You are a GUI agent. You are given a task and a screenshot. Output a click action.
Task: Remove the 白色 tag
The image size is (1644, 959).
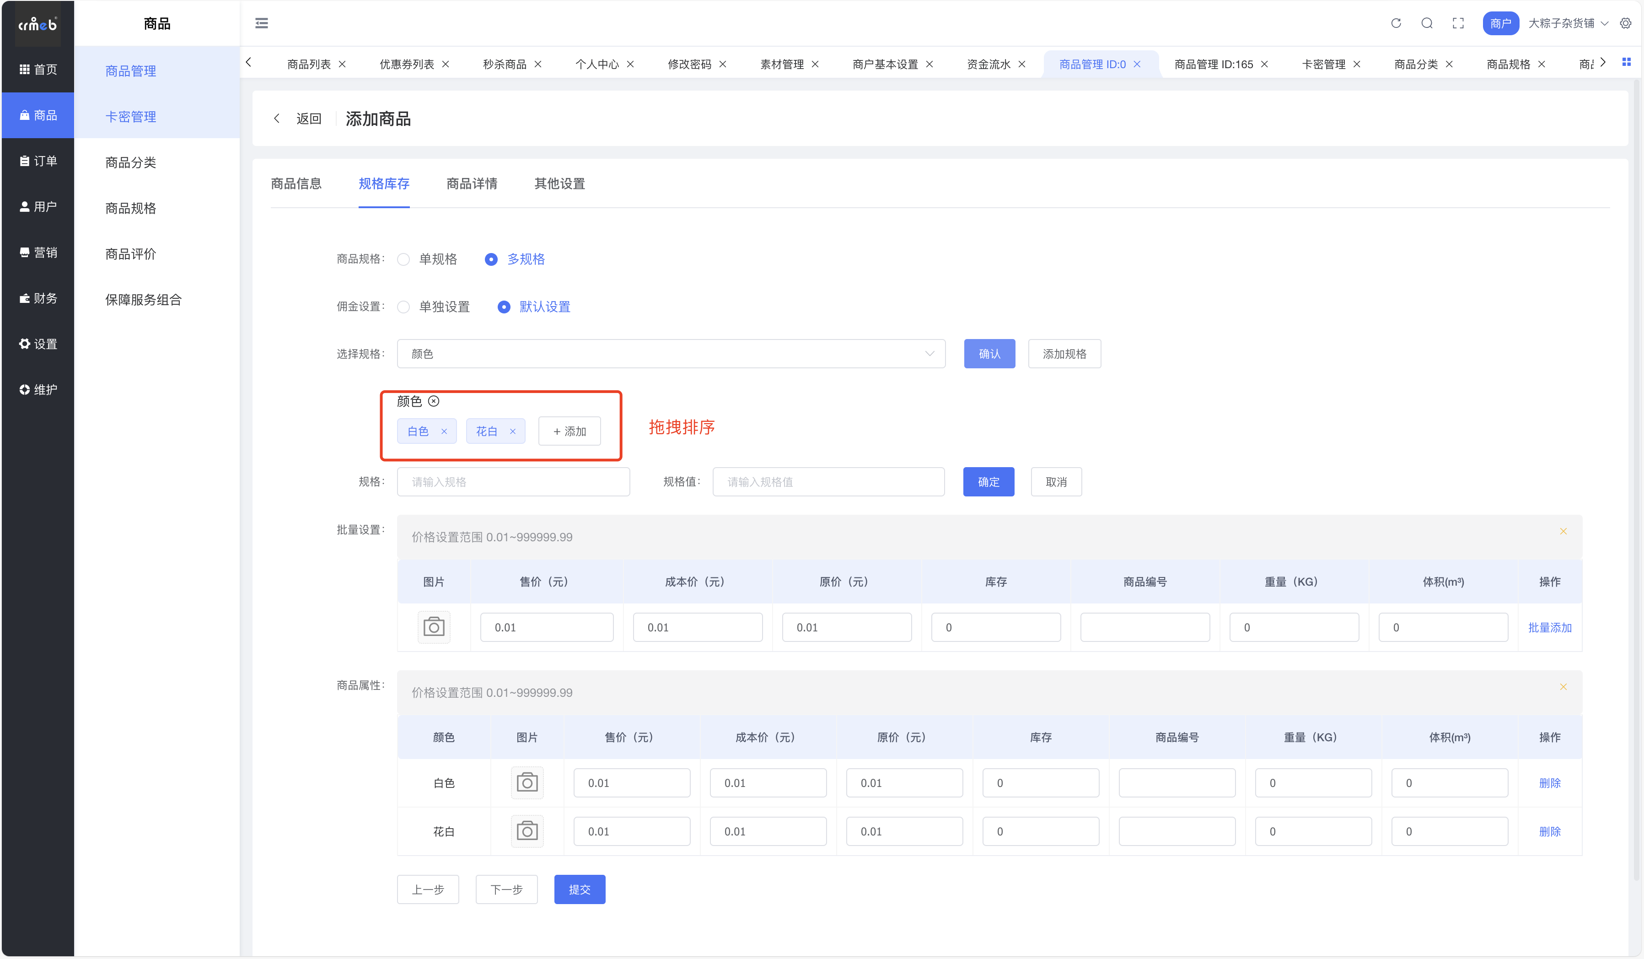tap(444, 431)
